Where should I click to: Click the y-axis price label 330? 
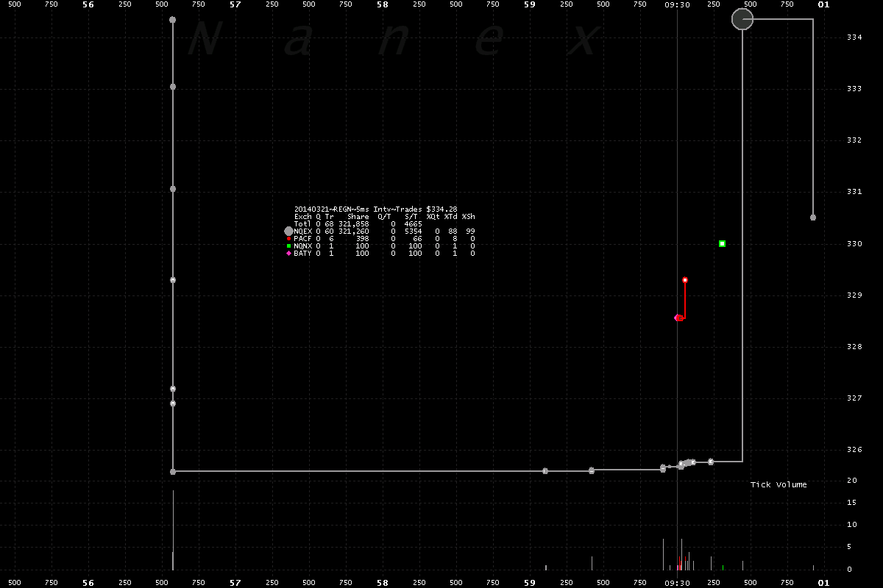click(x=854, y=244)
